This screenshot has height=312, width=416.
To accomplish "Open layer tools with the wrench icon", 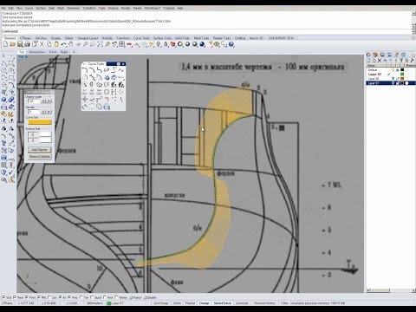I will point(412,61).
